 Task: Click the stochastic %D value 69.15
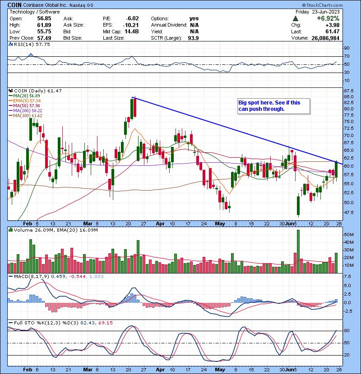pos(105,323)
